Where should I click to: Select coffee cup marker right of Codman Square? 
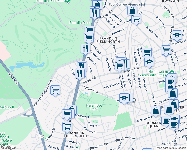tap(174, 124)
